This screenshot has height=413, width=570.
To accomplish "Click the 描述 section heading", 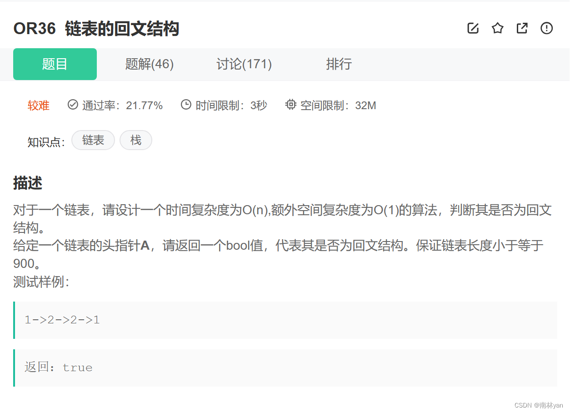I will click(27, 183).
